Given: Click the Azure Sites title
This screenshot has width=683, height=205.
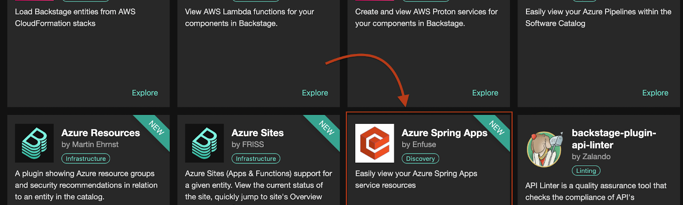Looking at the screenshot, I should point(257,133).
